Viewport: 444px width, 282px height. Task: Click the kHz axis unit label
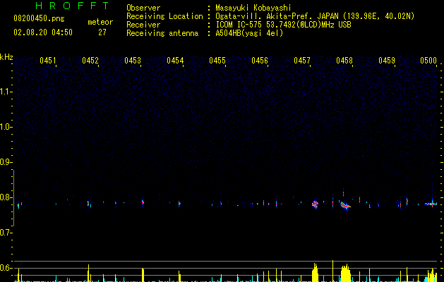pos(6,57)
